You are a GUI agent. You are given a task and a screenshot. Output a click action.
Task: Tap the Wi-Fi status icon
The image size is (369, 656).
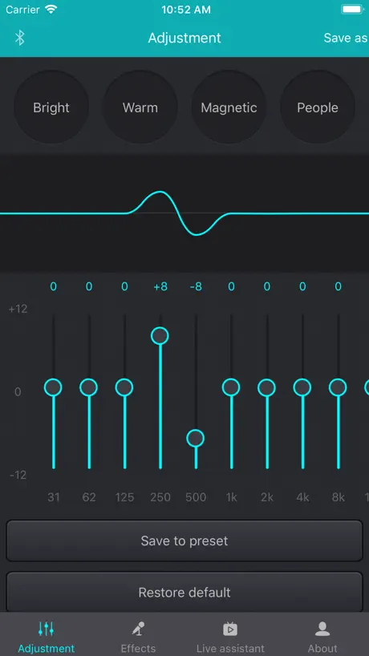coord(51,9)
